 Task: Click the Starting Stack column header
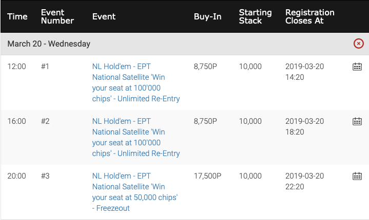click(x=256, y=17)
